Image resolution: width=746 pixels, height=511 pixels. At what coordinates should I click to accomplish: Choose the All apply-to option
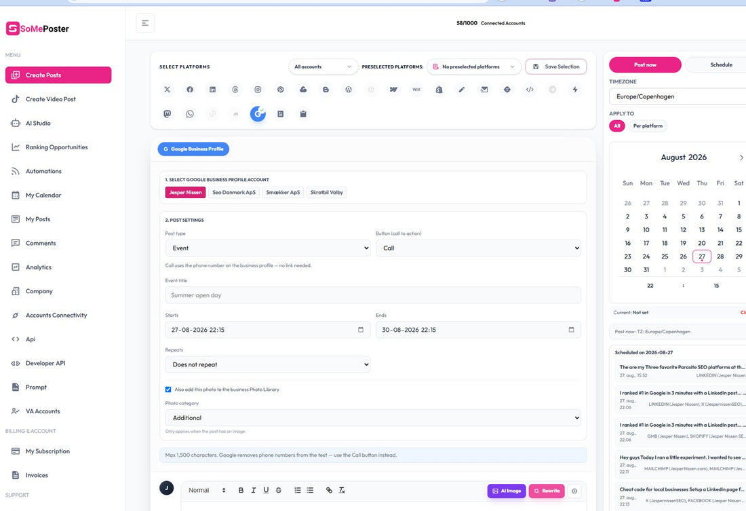(617, 126)
